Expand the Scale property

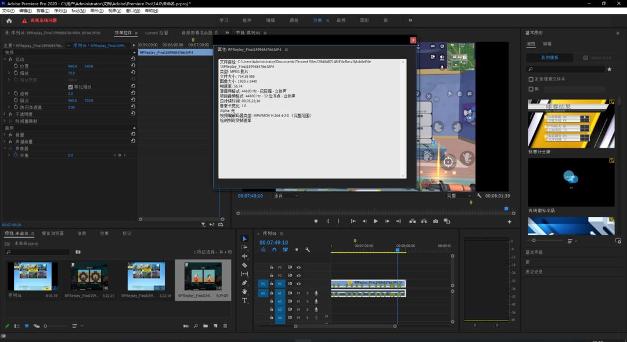click(9, 73)
